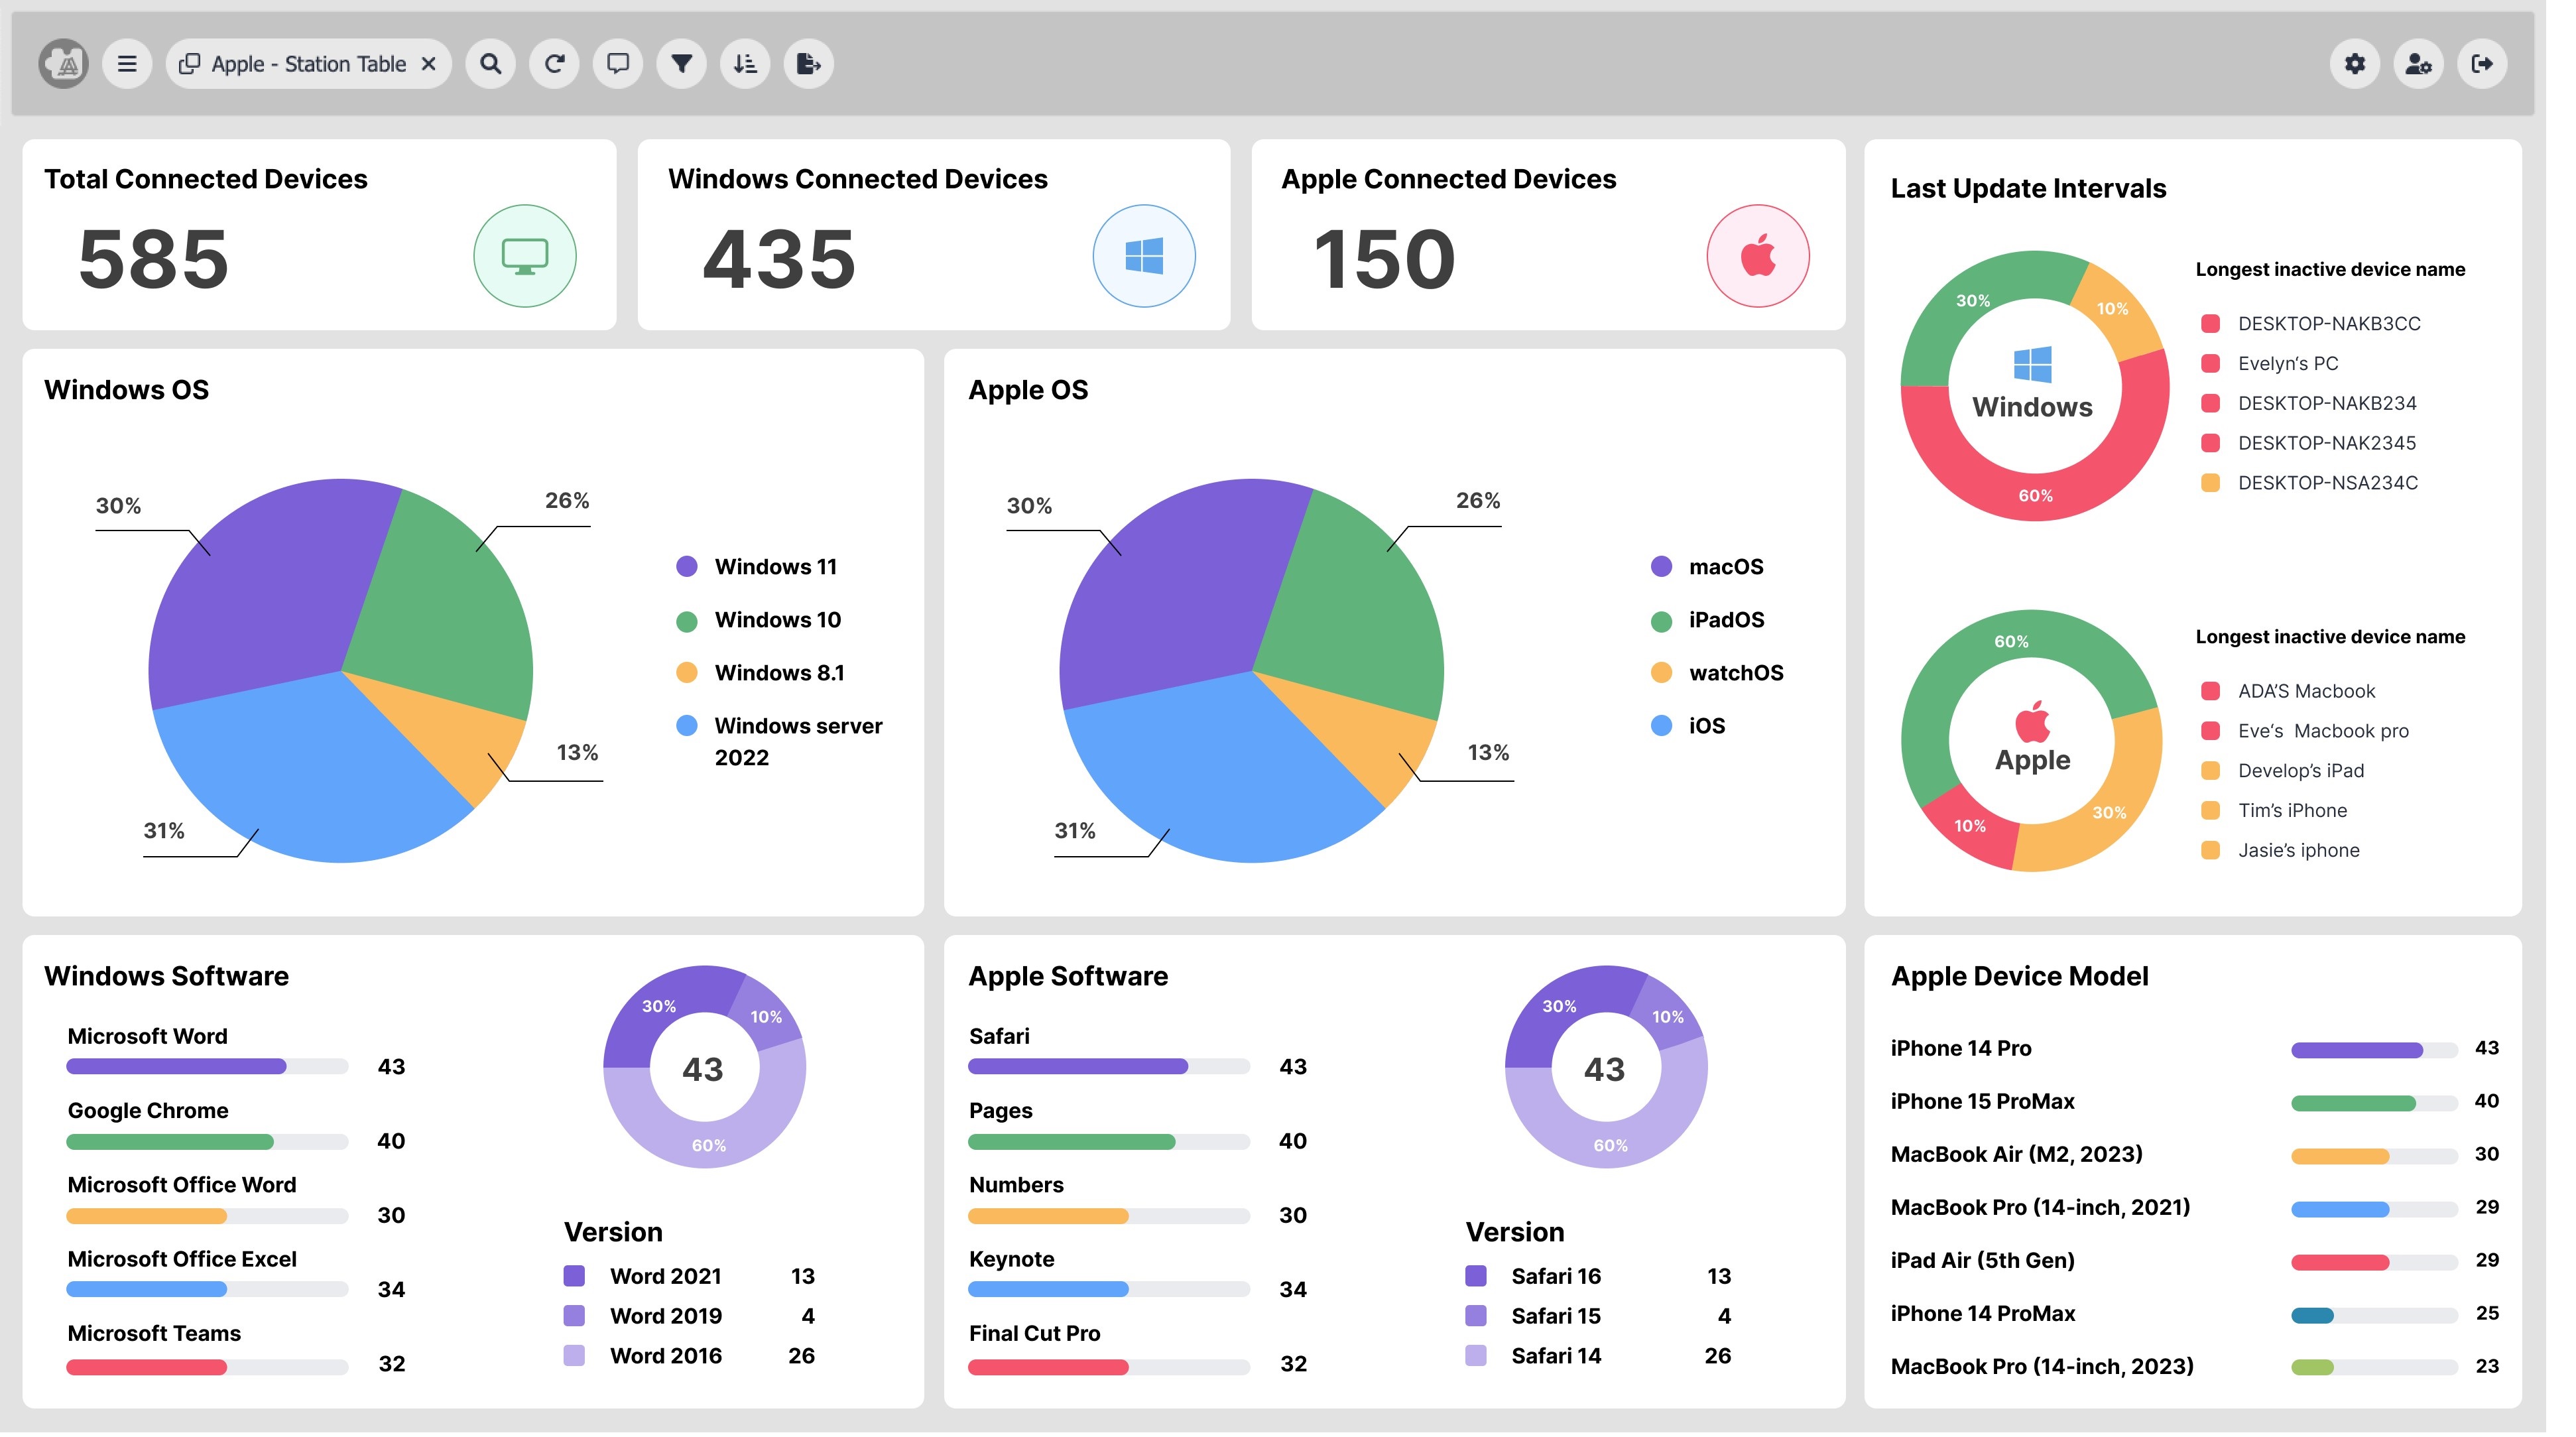Open settings gear icon
This screenshot has height=1437, width=2576.
pyautogui.click(x=2355, y=64)
